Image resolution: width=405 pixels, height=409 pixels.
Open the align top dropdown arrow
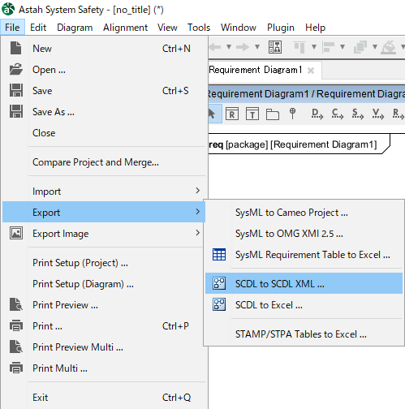[314, 47]
